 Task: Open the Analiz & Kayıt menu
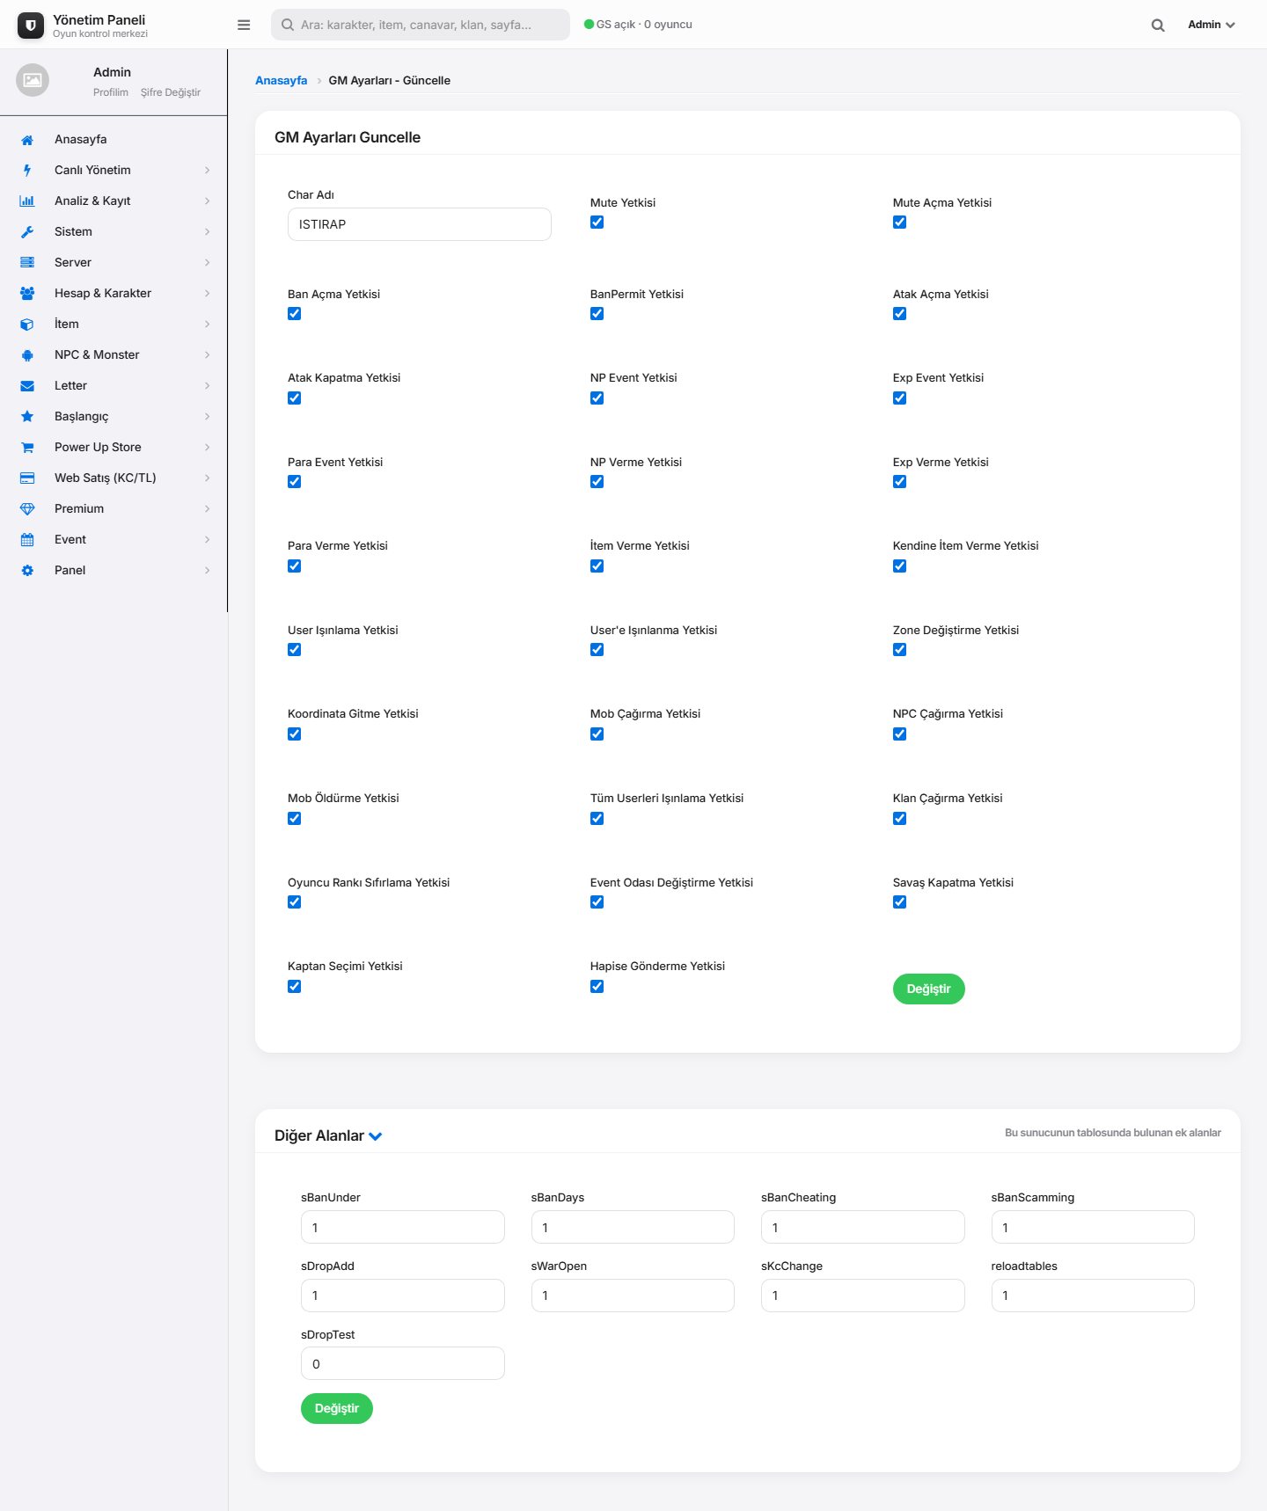click(114, 201)
